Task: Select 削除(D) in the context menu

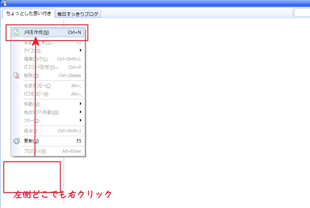Action: (48, 76)
